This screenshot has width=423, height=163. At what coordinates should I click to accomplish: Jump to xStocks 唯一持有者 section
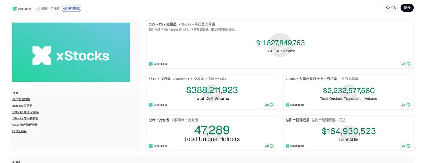pyautogui.click(x=25, y=118)
